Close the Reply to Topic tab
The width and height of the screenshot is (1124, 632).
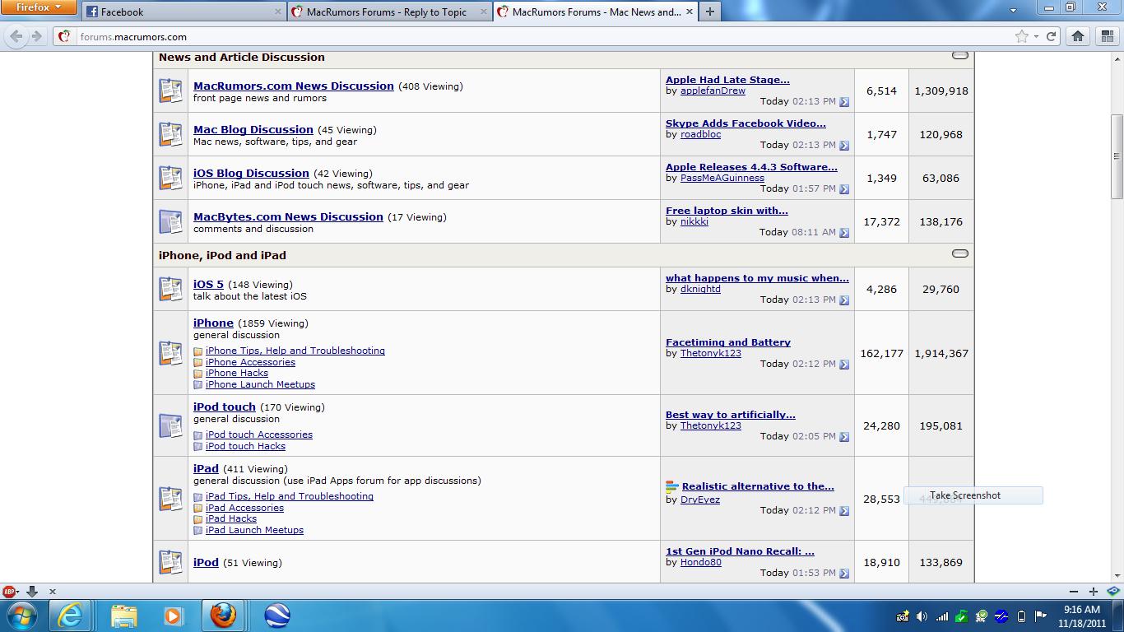tap(482, 12)
